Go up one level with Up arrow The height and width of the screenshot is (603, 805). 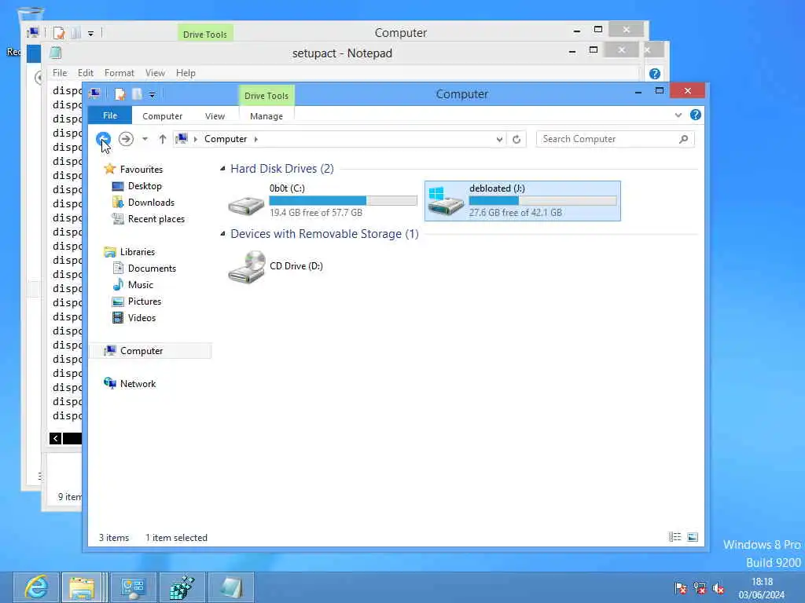pos(162,138)
